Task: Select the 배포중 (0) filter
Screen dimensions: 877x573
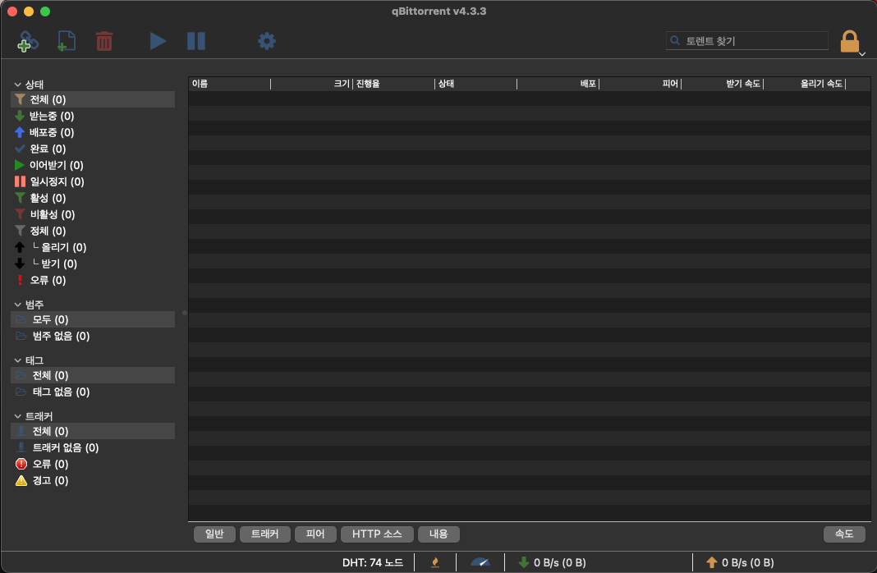Action: pyautogui.click(x=93, y=132)
